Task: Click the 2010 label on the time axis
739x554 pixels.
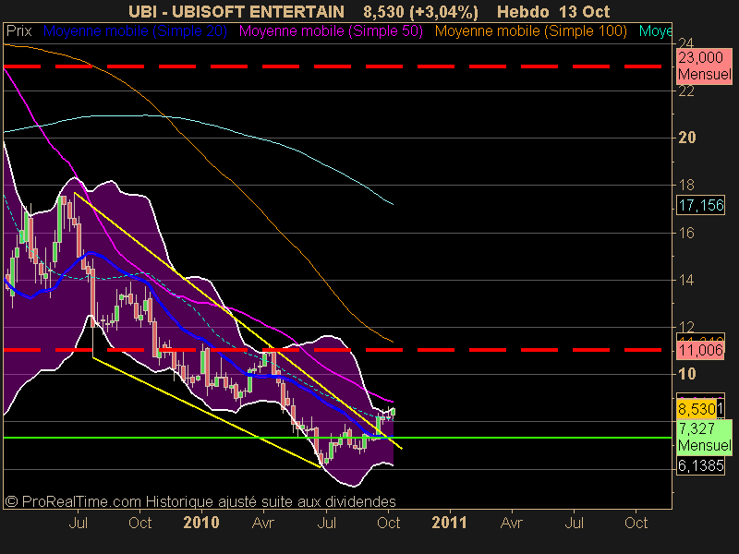Action: coord(201,523)
